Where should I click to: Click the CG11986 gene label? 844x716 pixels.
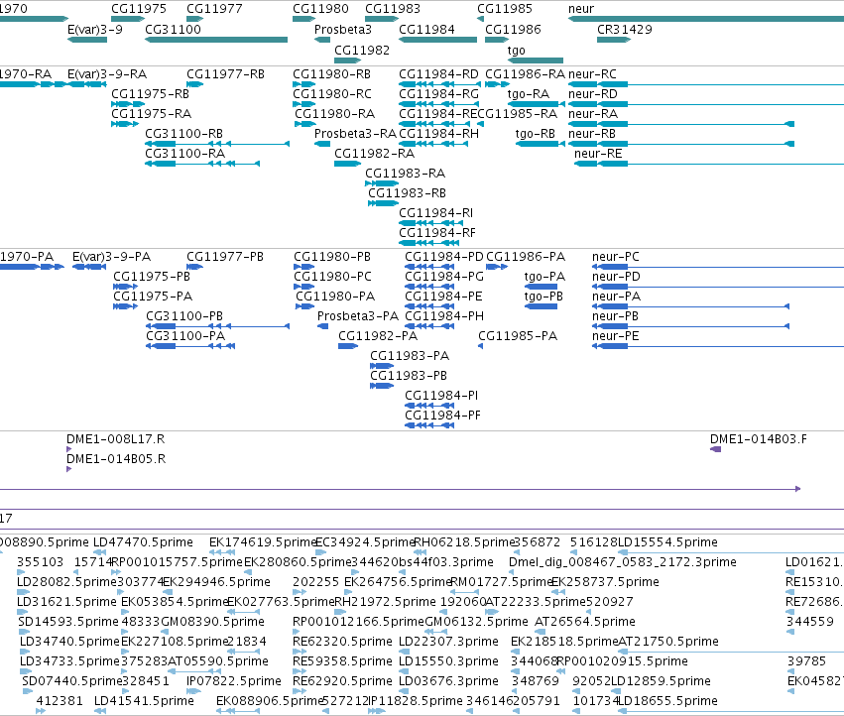(x=513, y=30)
